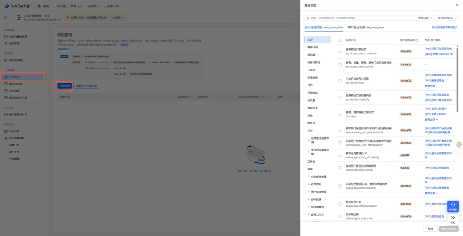
Task: Click the 应用质量看板 chart icon
Action: click(x=6, y=138)
